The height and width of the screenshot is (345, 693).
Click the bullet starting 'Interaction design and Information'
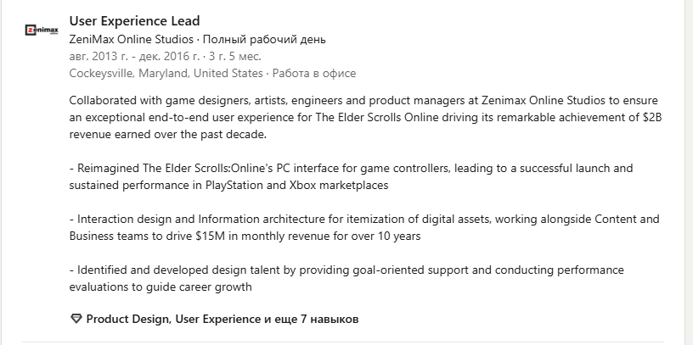(364, 227)
